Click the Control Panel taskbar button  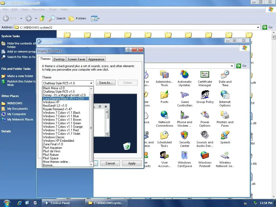click(63, 203)
